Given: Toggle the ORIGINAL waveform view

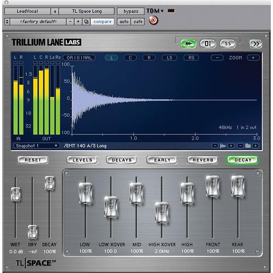Looking at the screenshot, I should point(79,58).
